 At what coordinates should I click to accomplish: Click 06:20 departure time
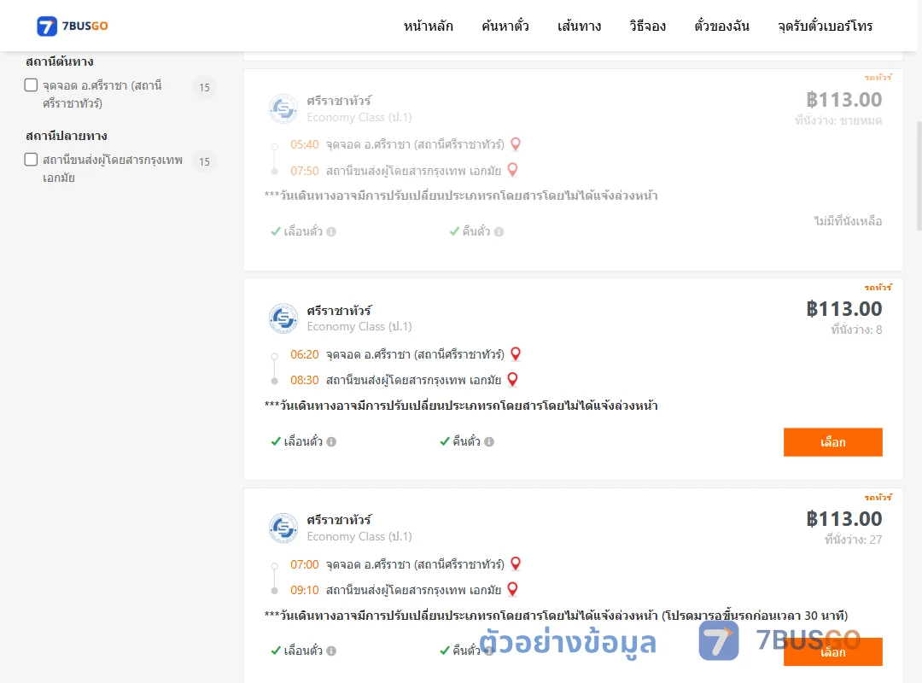tap(305, 355)
